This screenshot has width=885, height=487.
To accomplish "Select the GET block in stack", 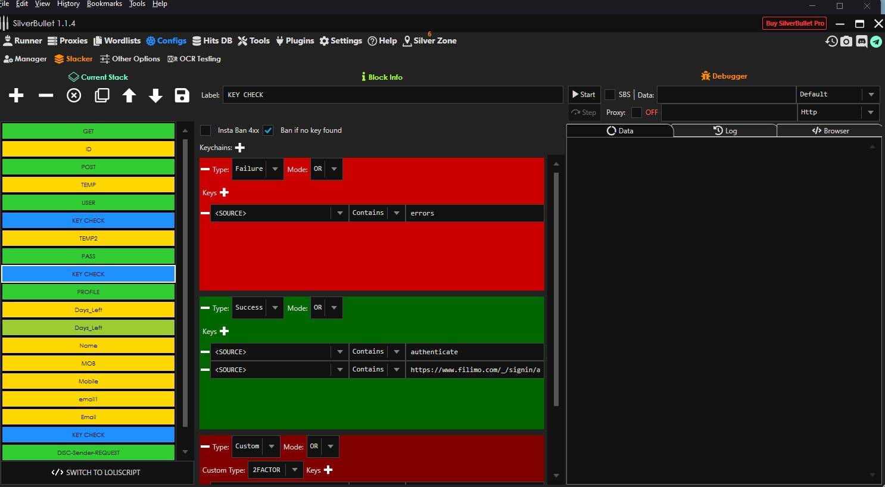I will 88,131.
